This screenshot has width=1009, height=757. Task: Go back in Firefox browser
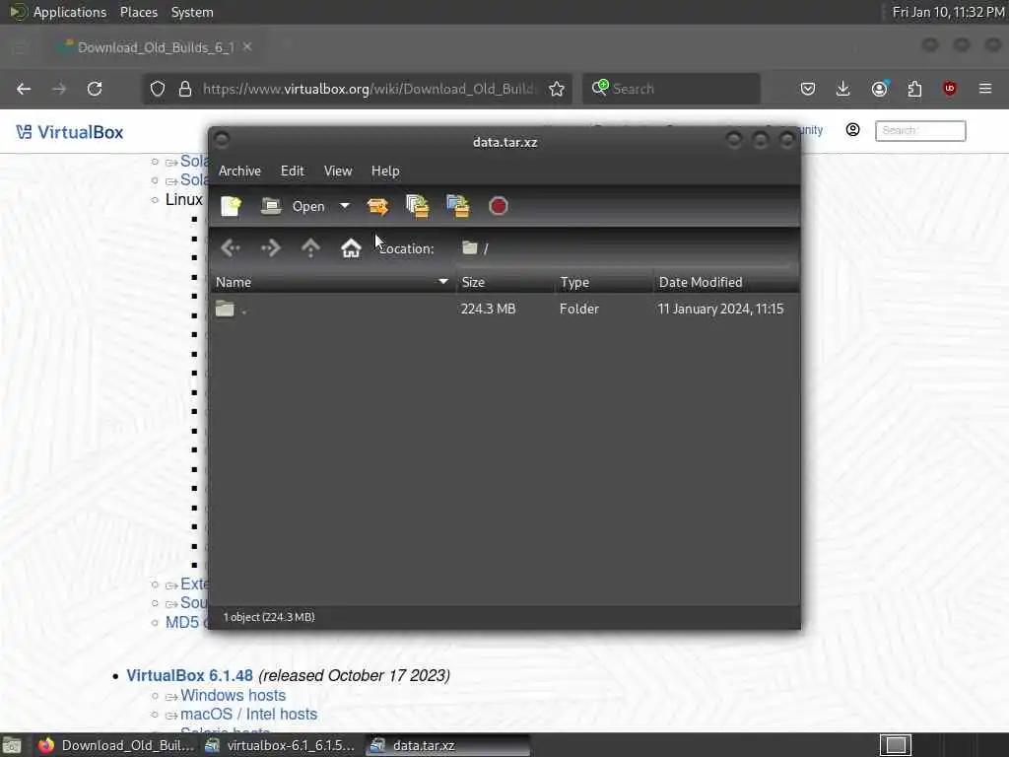[24, 89]
